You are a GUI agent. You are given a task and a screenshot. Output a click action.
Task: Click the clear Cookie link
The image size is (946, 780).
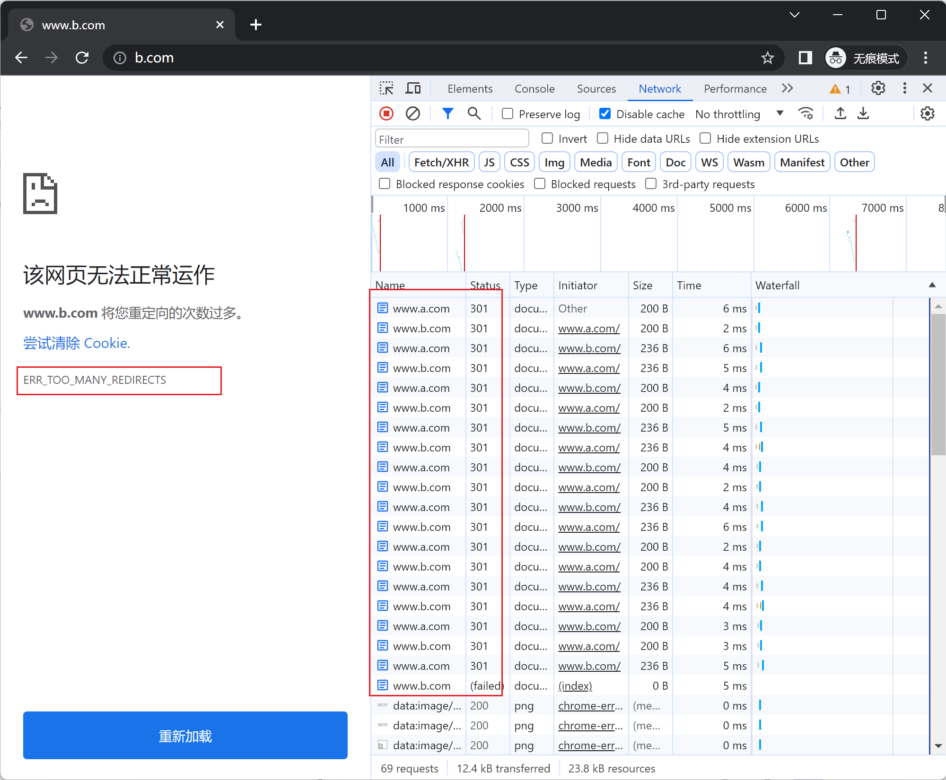(76, 343)
